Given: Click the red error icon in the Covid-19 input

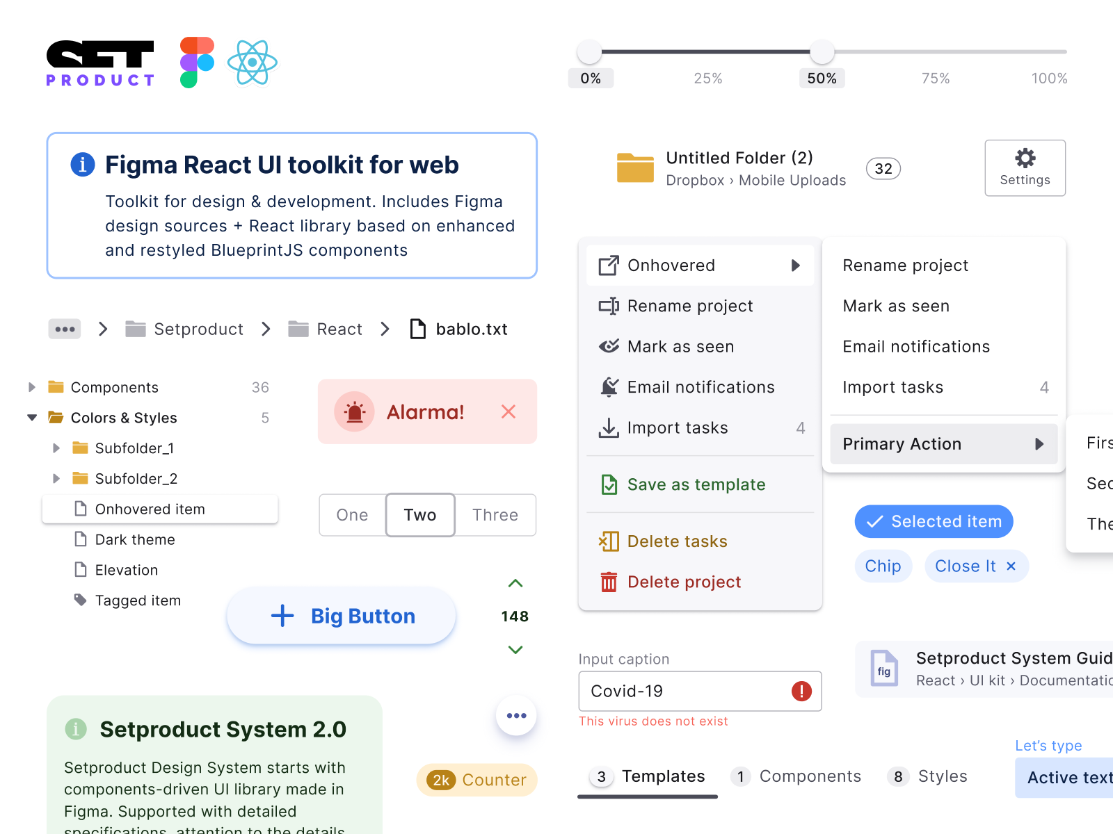Looking at the screenshot, I should [x=800, y=691].
